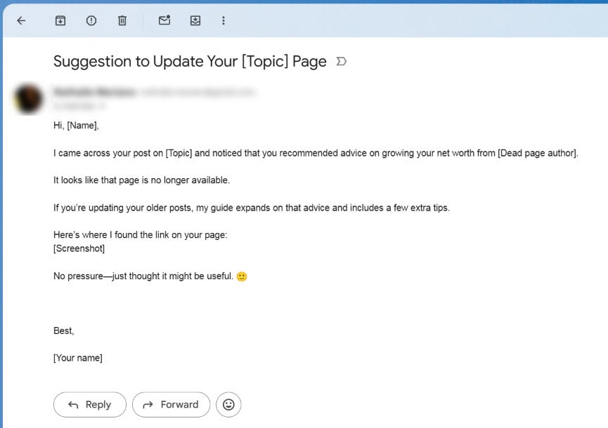
Task: Click the "Hi, [Name]," greeting line
Action: [x=76, y=126]
